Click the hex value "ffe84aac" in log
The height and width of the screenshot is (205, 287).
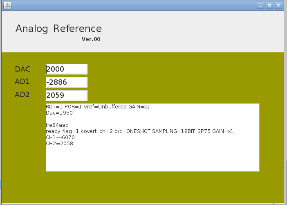coord(57,125)
